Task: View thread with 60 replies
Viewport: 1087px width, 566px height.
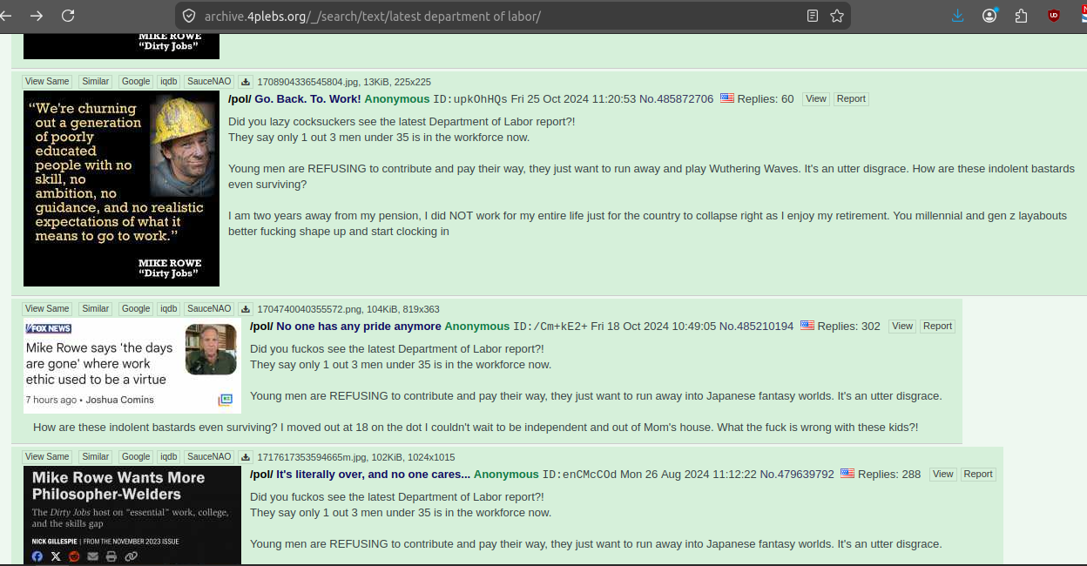Action: [x=816, y=98]
